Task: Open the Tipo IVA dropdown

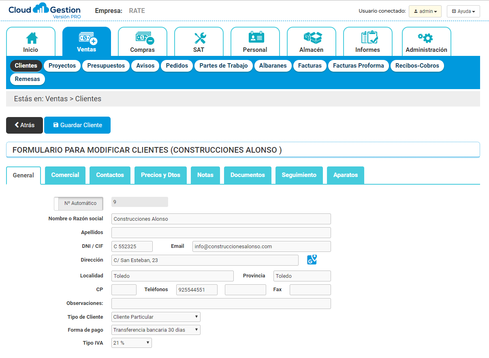Action: pyautogui.click(x=132, y=343)
